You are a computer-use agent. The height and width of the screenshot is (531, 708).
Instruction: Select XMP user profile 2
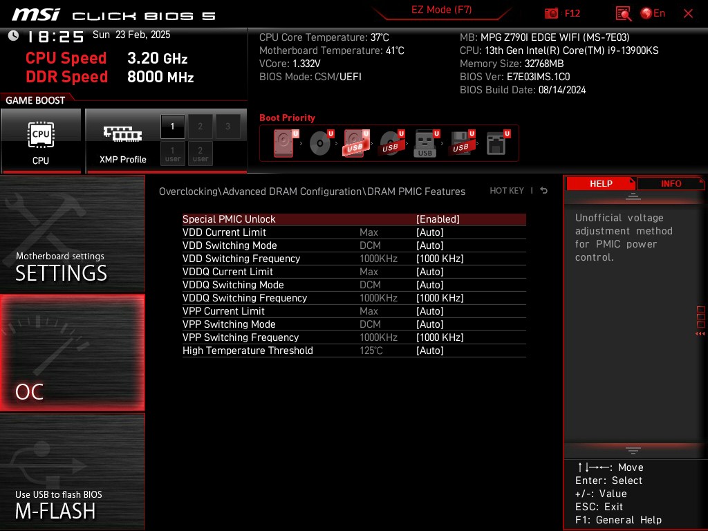coord(200,153)
